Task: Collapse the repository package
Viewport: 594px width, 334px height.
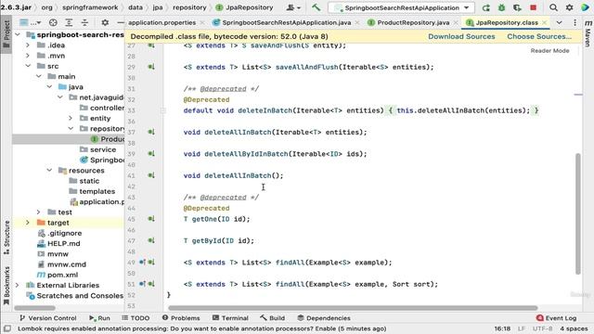Action: pyautogui.click(x=71, y=129)
